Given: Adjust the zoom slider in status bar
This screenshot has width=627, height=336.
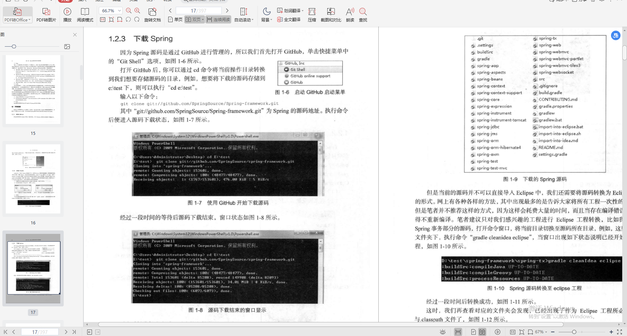Looking at the screenshot, I should click(575, 332).
